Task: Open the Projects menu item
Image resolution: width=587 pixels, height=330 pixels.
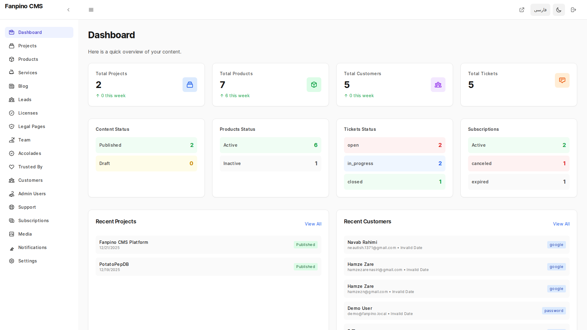Action: (x=39, y=46)
